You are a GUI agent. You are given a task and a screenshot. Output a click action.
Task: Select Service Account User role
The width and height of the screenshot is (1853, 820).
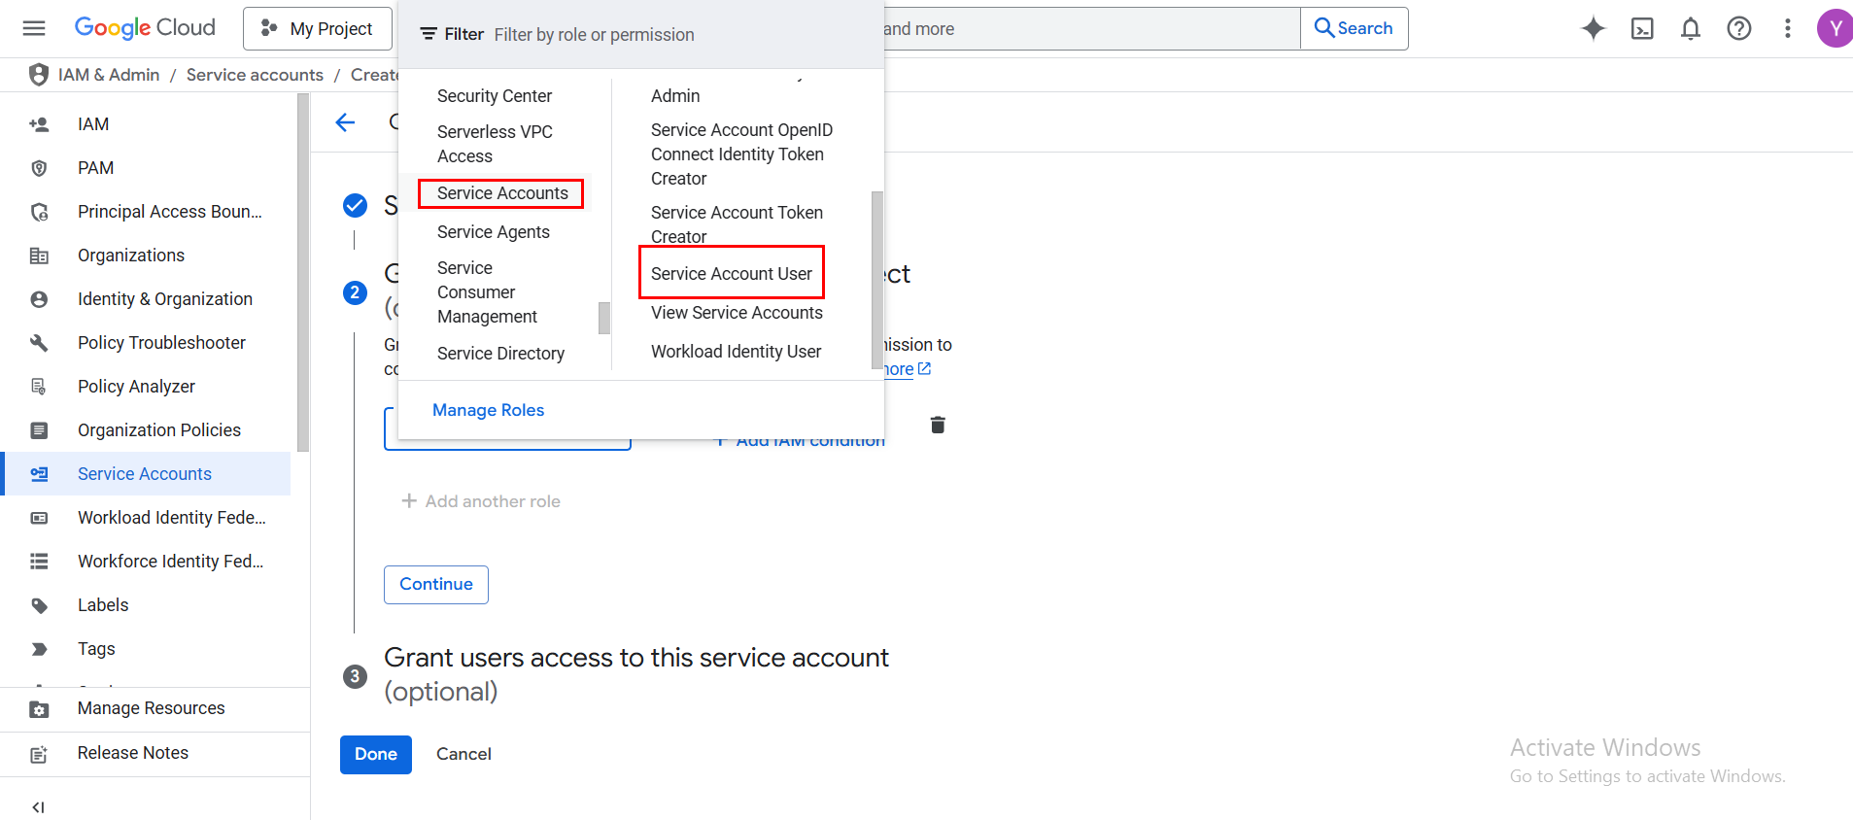[731, 274]
